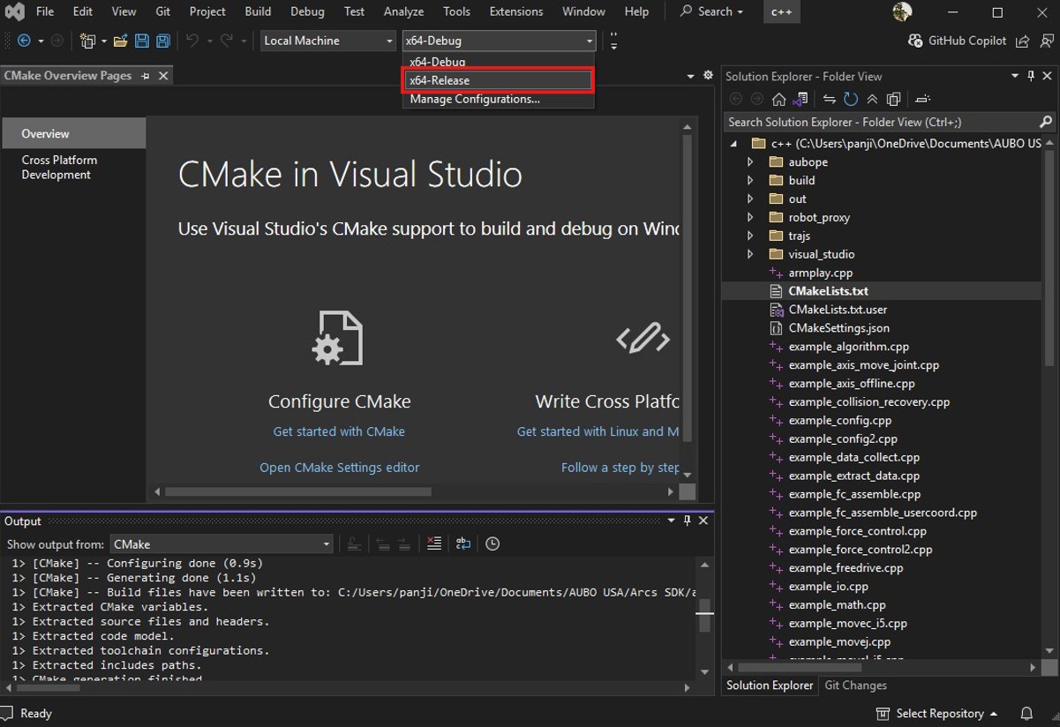This screenshot has width=1060, height=727.
Task: Click the Write Cross Platform pencil icon
Action: pos(643,338)
